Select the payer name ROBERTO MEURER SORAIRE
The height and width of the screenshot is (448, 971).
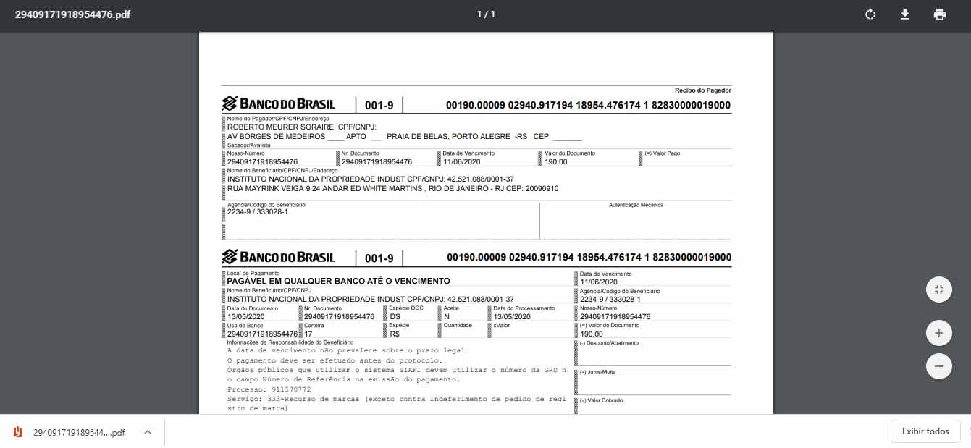pos(280,127)
